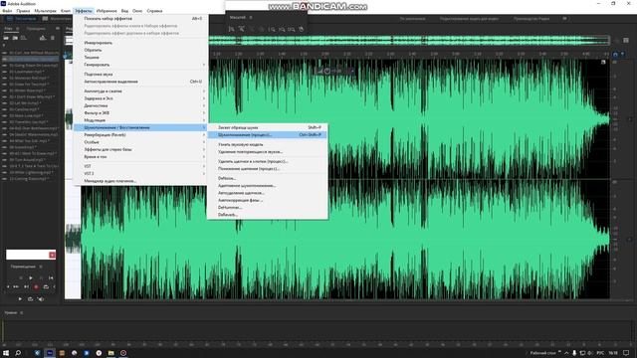Click Понижение шипения (процесс)... entry

(x=268, y=168)
